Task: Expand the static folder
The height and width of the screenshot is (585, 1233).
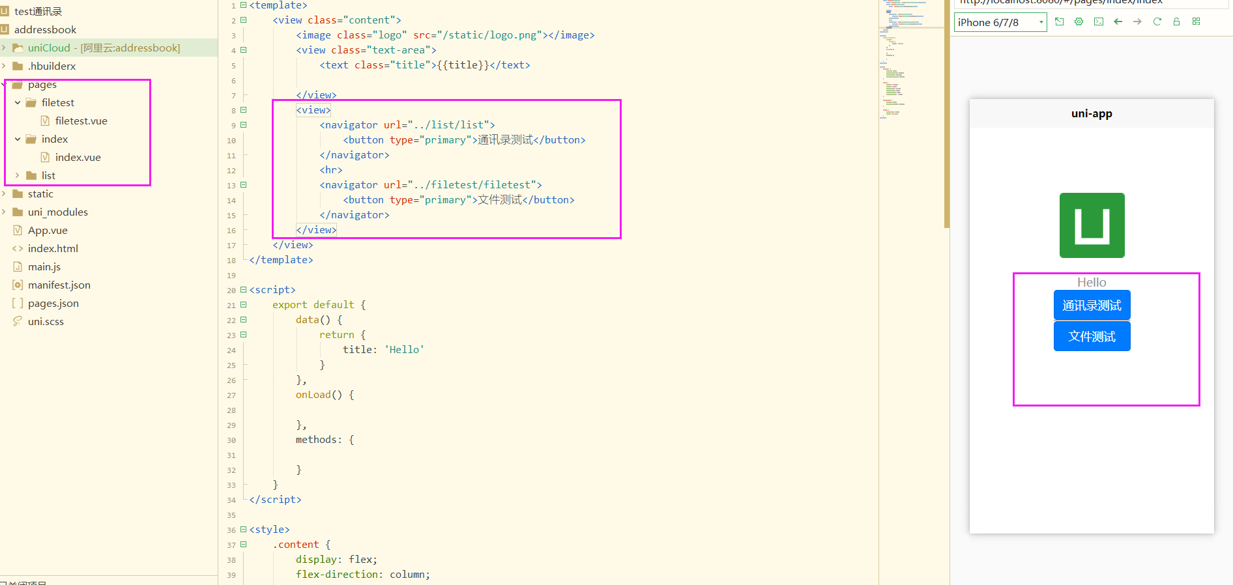Action: pos(4,193)
